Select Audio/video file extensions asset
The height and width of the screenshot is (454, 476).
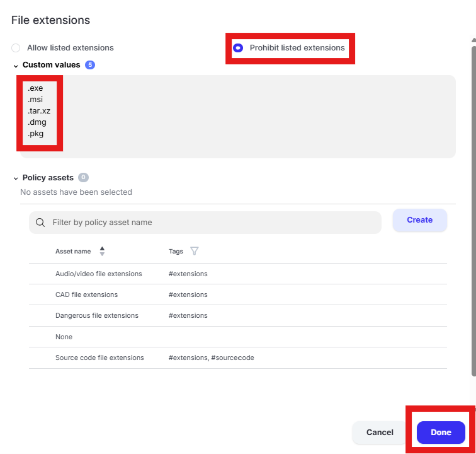pos(238,274)
